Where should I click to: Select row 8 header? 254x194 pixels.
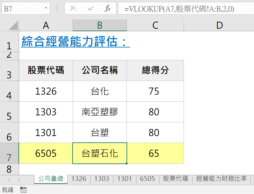9,169
